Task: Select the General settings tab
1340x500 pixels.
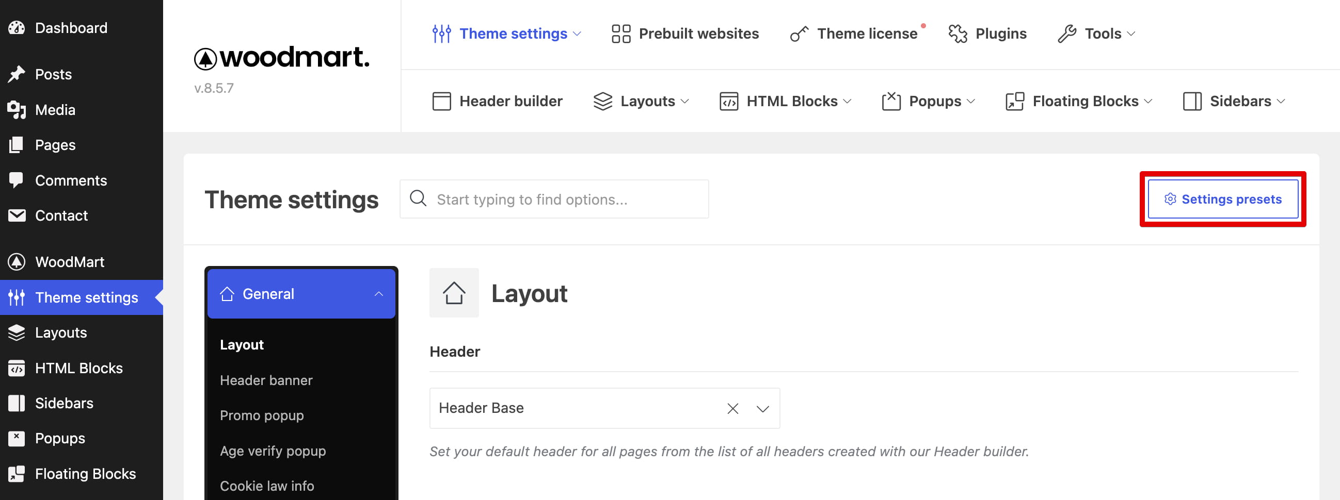Action: coord(301,294)
